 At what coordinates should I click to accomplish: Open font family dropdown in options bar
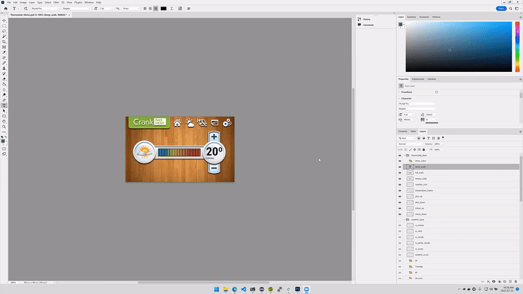click(46, 8)
